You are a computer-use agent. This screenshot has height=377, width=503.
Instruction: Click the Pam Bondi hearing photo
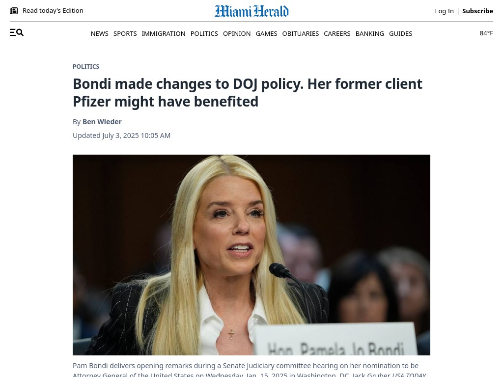click(x=251, y=255)
